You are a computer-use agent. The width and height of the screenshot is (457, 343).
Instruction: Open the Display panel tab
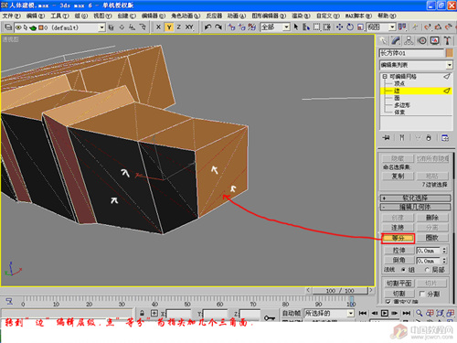coord(435,40)
